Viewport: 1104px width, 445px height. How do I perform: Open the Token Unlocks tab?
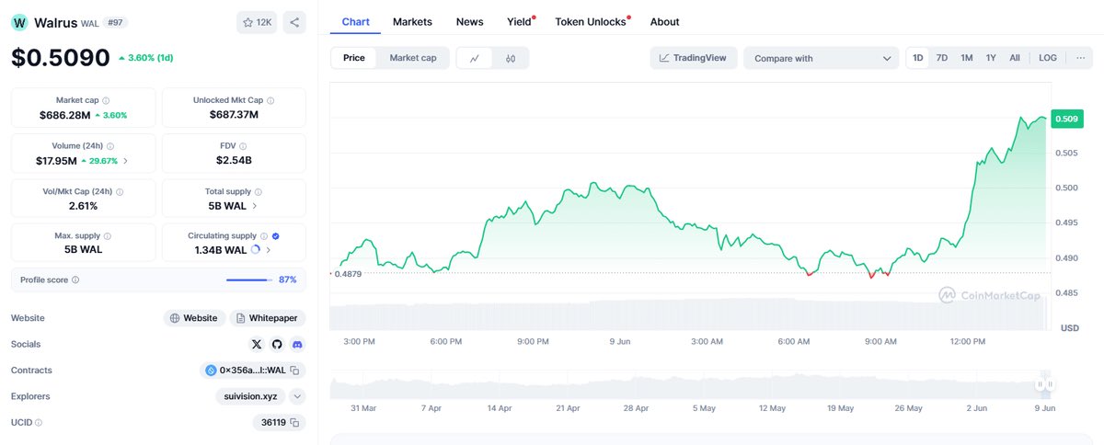click(x=591, y=21)
